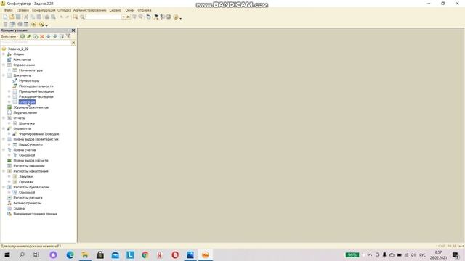
Task: Select the Задача_2_22 root node
Action: click(18, 49)
